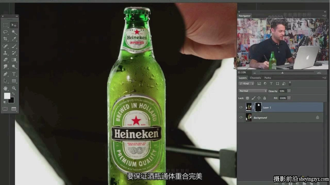
Task: Click the Background layer lock icon
Action: click(317, 117)
